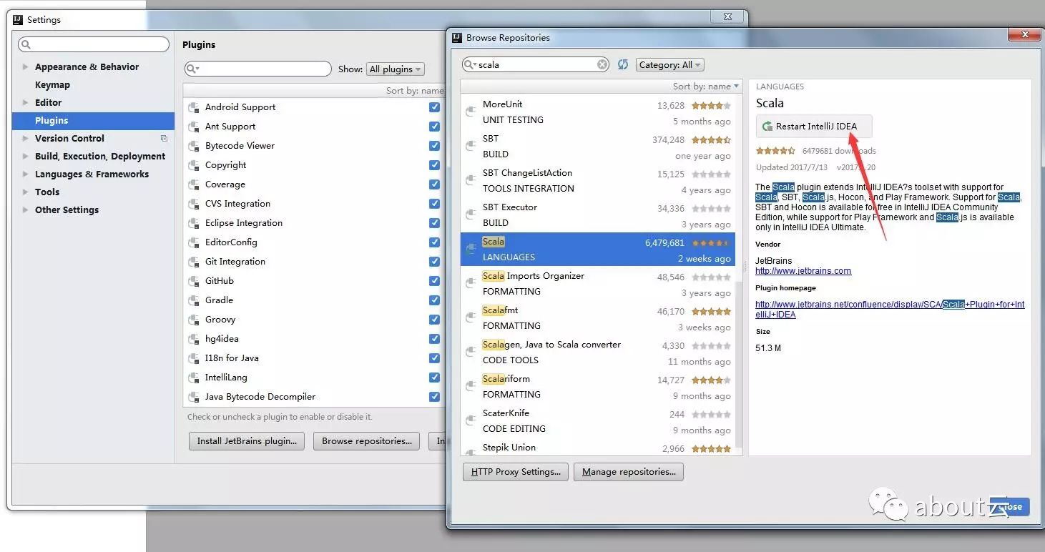Select IntelliLang in the plugins list
Screen dimensions: 1045x552
[x=315, y=378]
